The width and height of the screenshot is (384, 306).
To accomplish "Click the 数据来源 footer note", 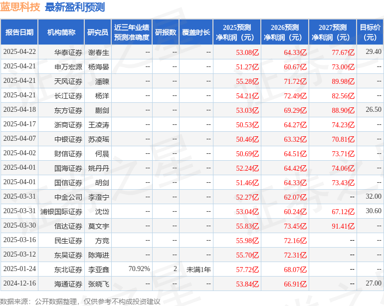I will coord(80,302).
